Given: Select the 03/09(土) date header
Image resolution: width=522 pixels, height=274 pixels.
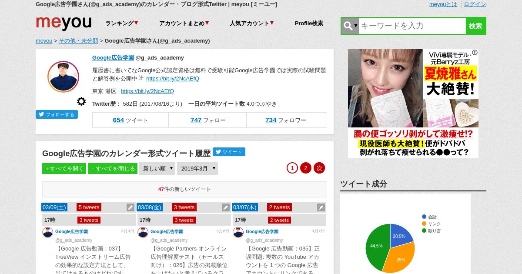Looking at the screenshot, I should tap(54, 207).
